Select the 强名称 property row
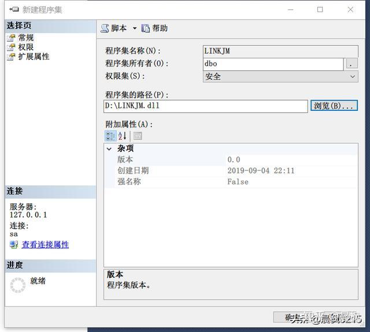 pyautogui.click(x=231, y=182)
